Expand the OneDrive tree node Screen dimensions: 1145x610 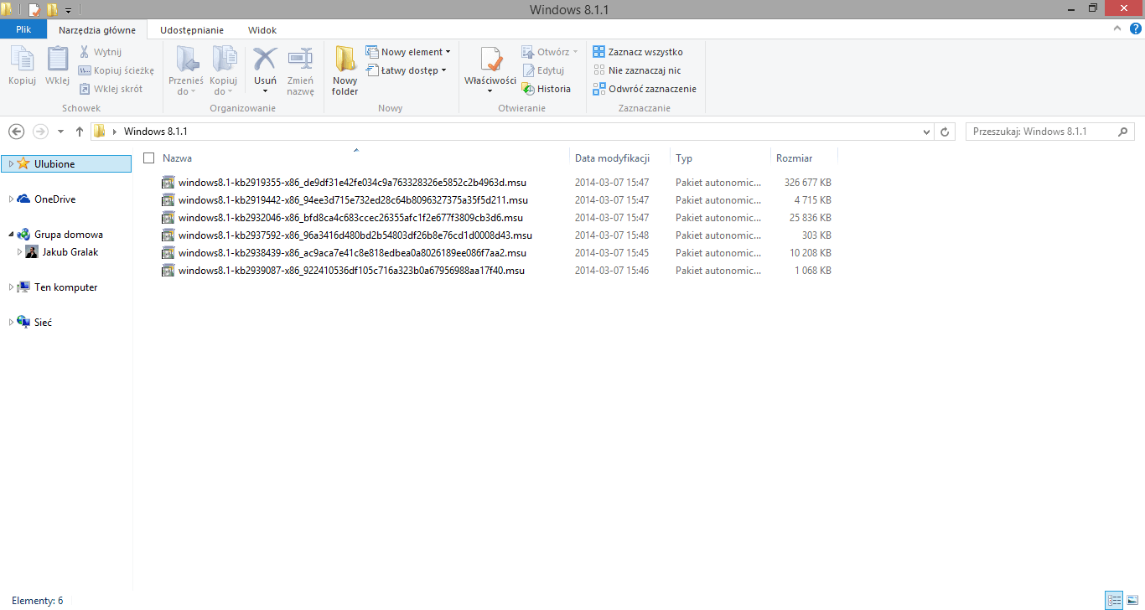pyautogui.click(x=11, y=199)
